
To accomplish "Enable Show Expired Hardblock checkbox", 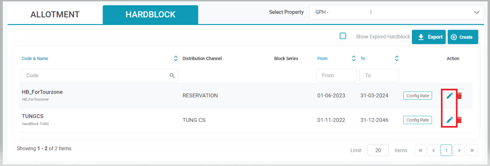I will tap(343, 36).
